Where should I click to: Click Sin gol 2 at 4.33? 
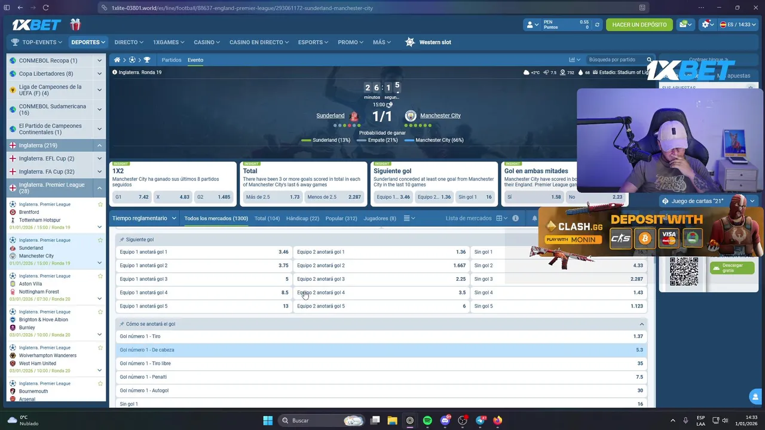click(x=559, y=266)
